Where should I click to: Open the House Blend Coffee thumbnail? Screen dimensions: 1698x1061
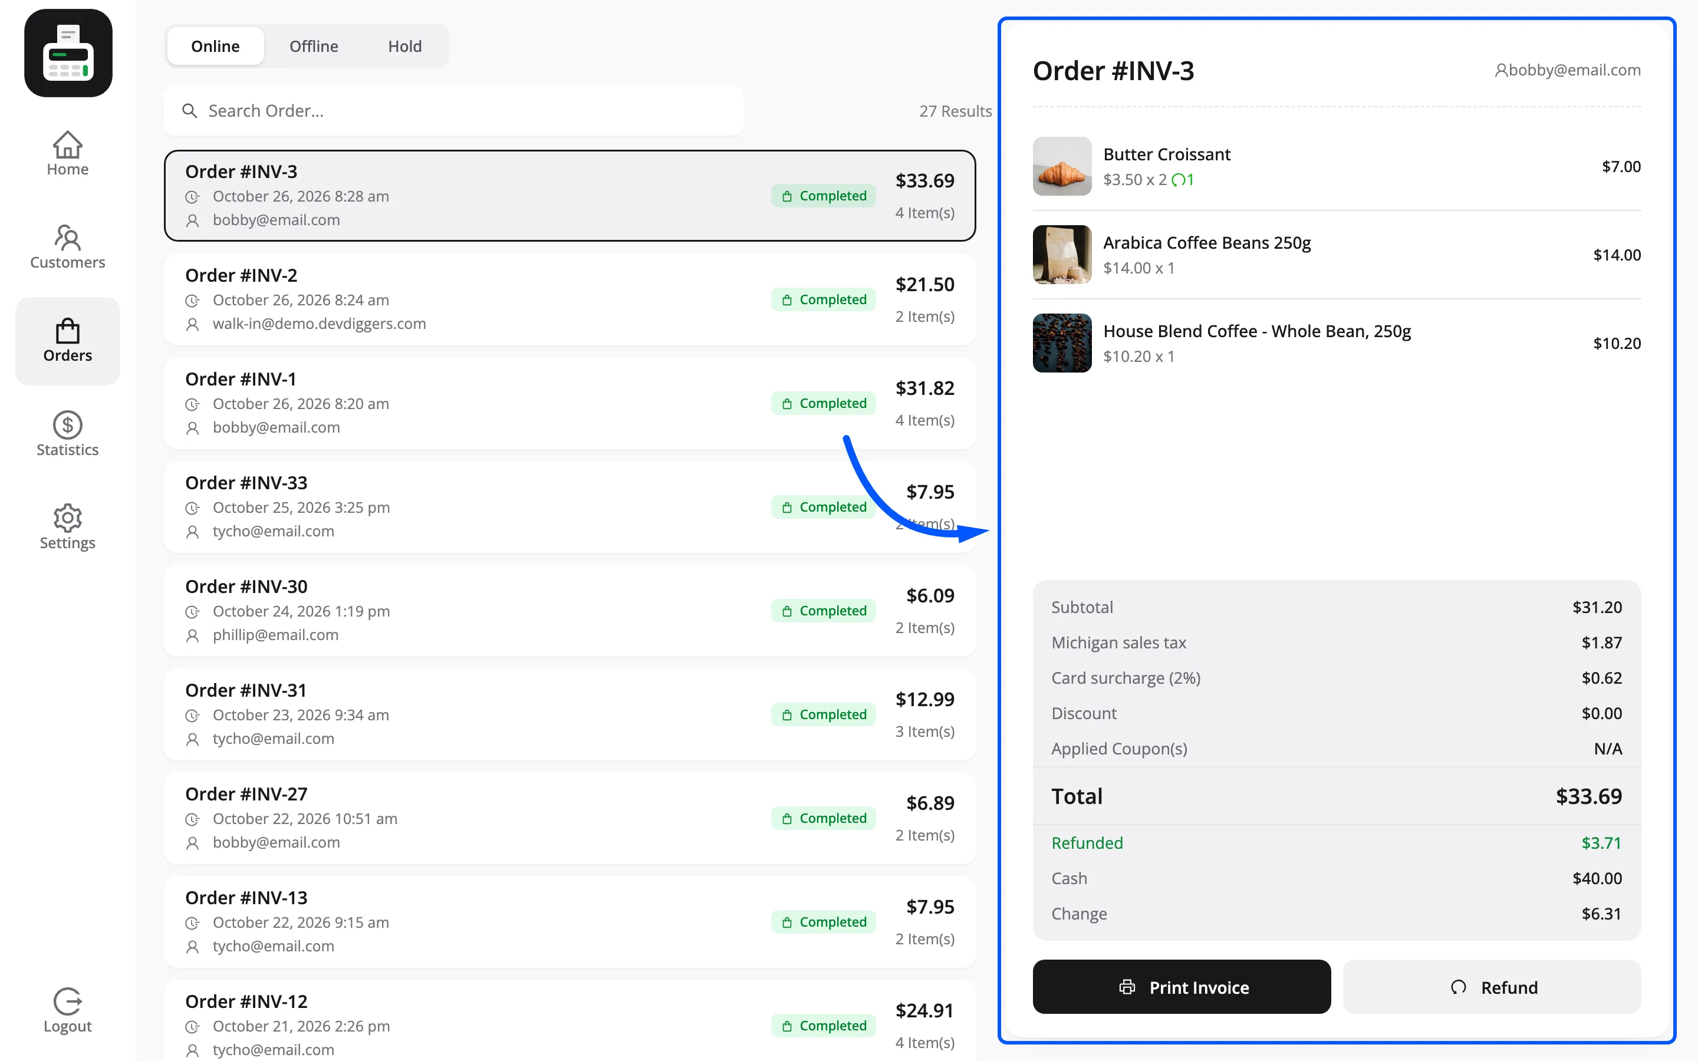1062,343
